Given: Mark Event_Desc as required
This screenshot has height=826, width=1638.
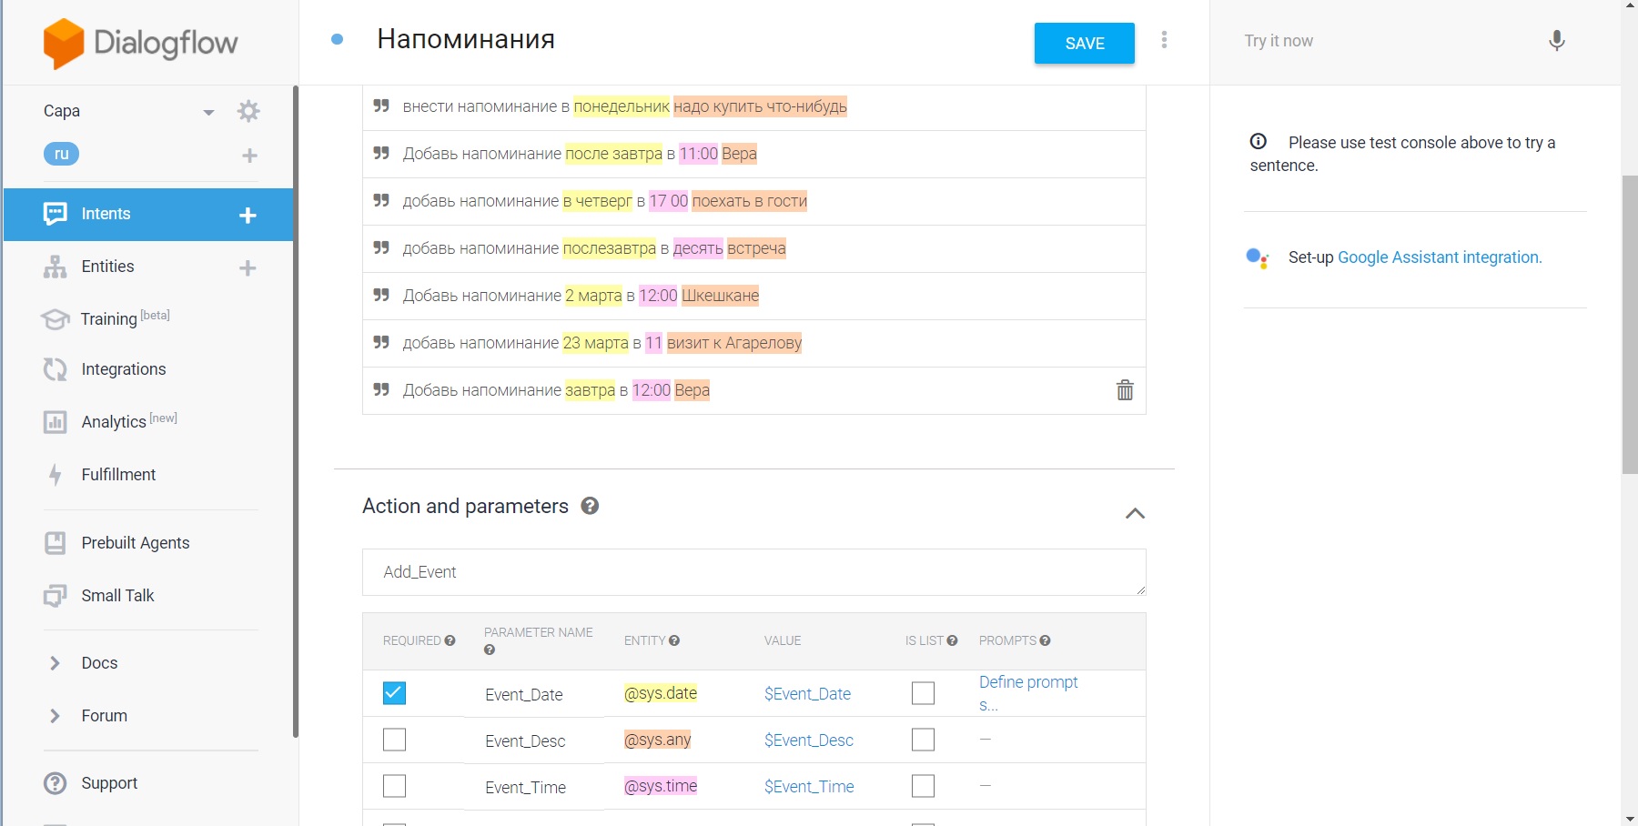Looking at the screenshot, I should [x=394, y=740].
